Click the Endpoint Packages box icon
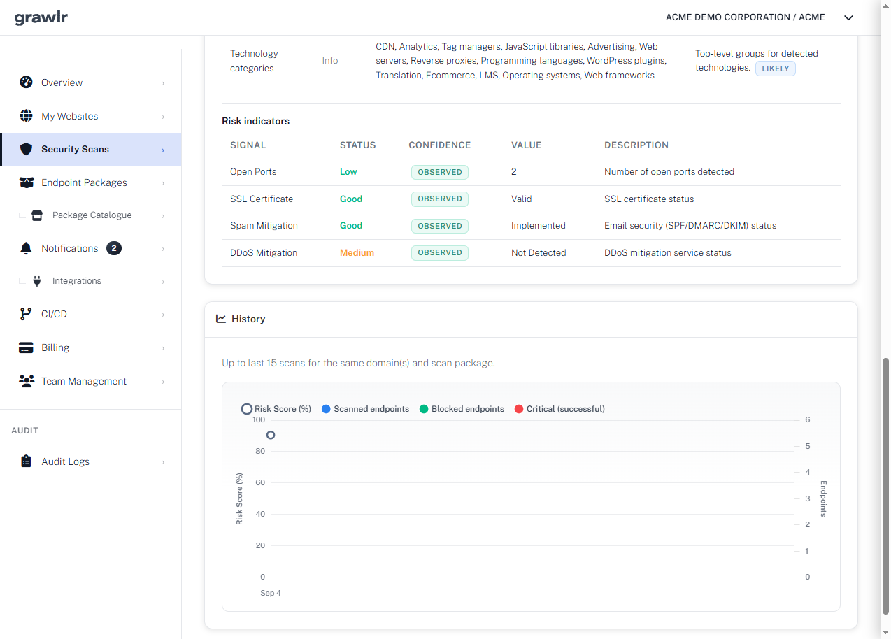This screenshot has width=891, height=639. click(26, 182)
